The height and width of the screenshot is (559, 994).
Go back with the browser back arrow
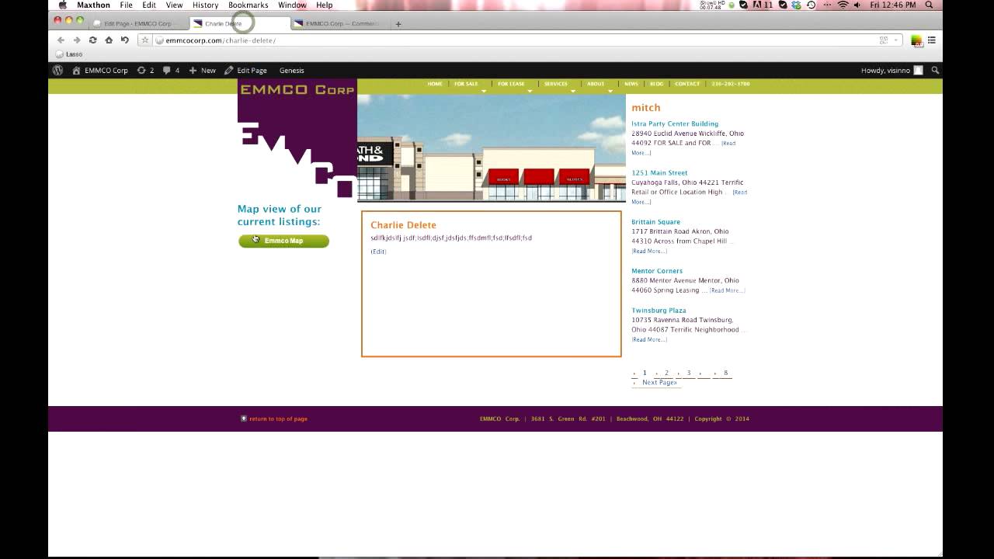61,40
